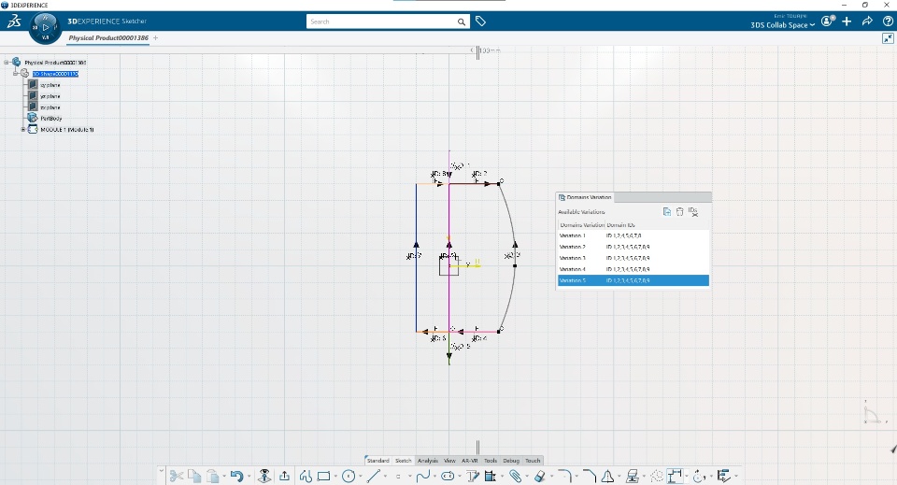Switch to the Analysis toolbar tab
Image resolution: width=897 pixels, height=485 pixels.
click(427, 461)
